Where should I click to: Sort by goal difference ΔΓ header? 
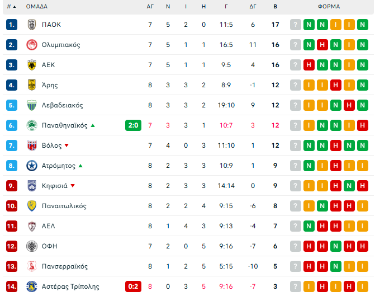(x=253, y=7)
